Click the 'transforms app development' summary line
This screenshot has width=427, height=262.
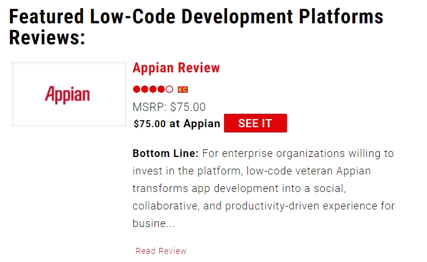click(x=239, y=188)
